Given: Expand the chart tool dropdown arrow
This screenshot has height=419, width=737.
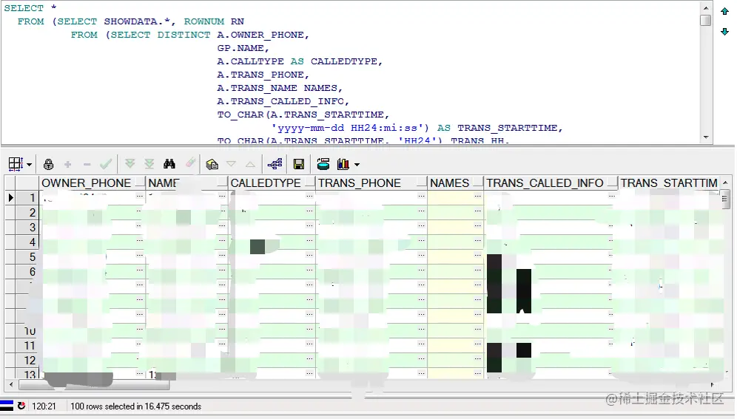Looking at the screenshot, I should (357, 165).
